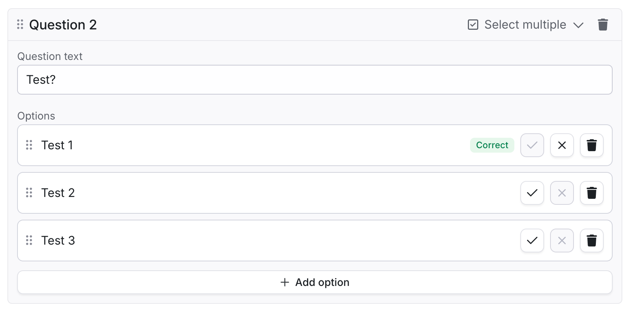
Task: Click the Test 3 option text
Action: (x=58, y=240)
